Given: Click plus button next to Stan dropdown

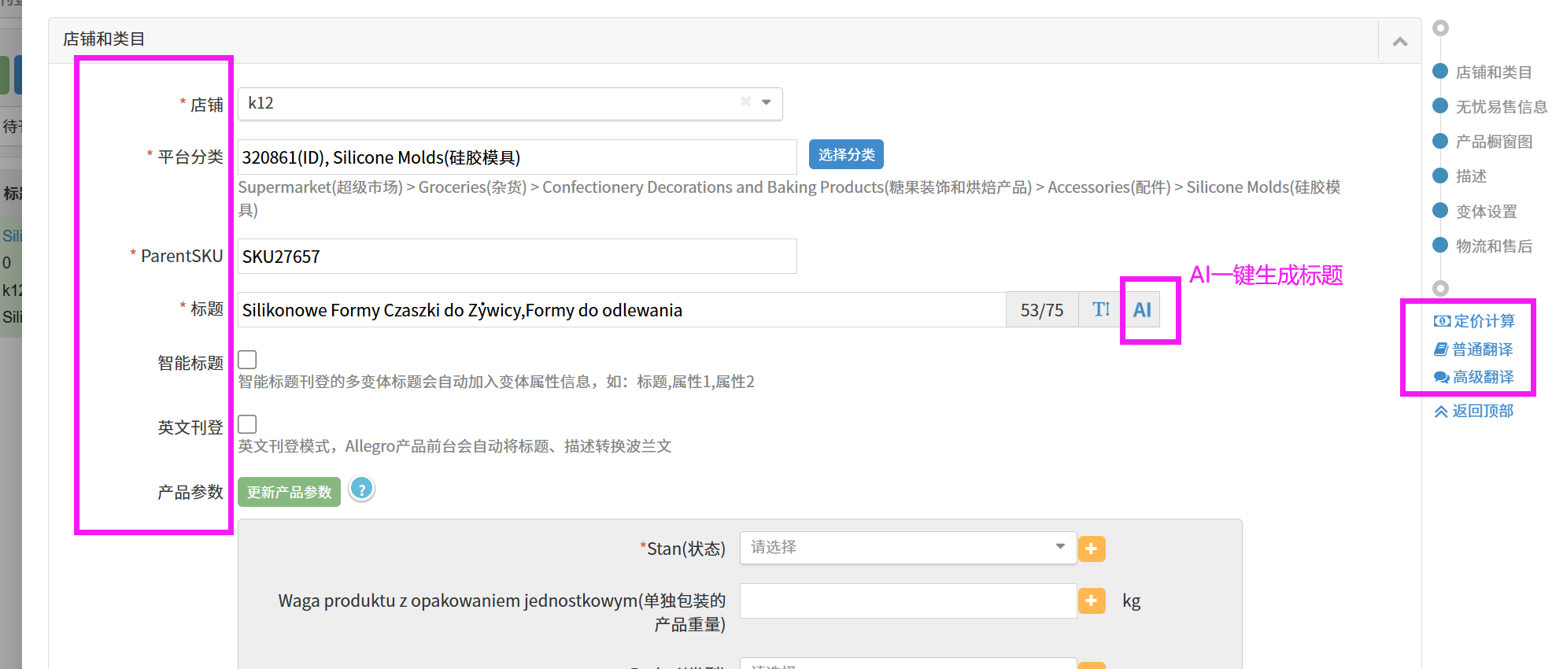Looking at the screenshot, I should 1091,549.
